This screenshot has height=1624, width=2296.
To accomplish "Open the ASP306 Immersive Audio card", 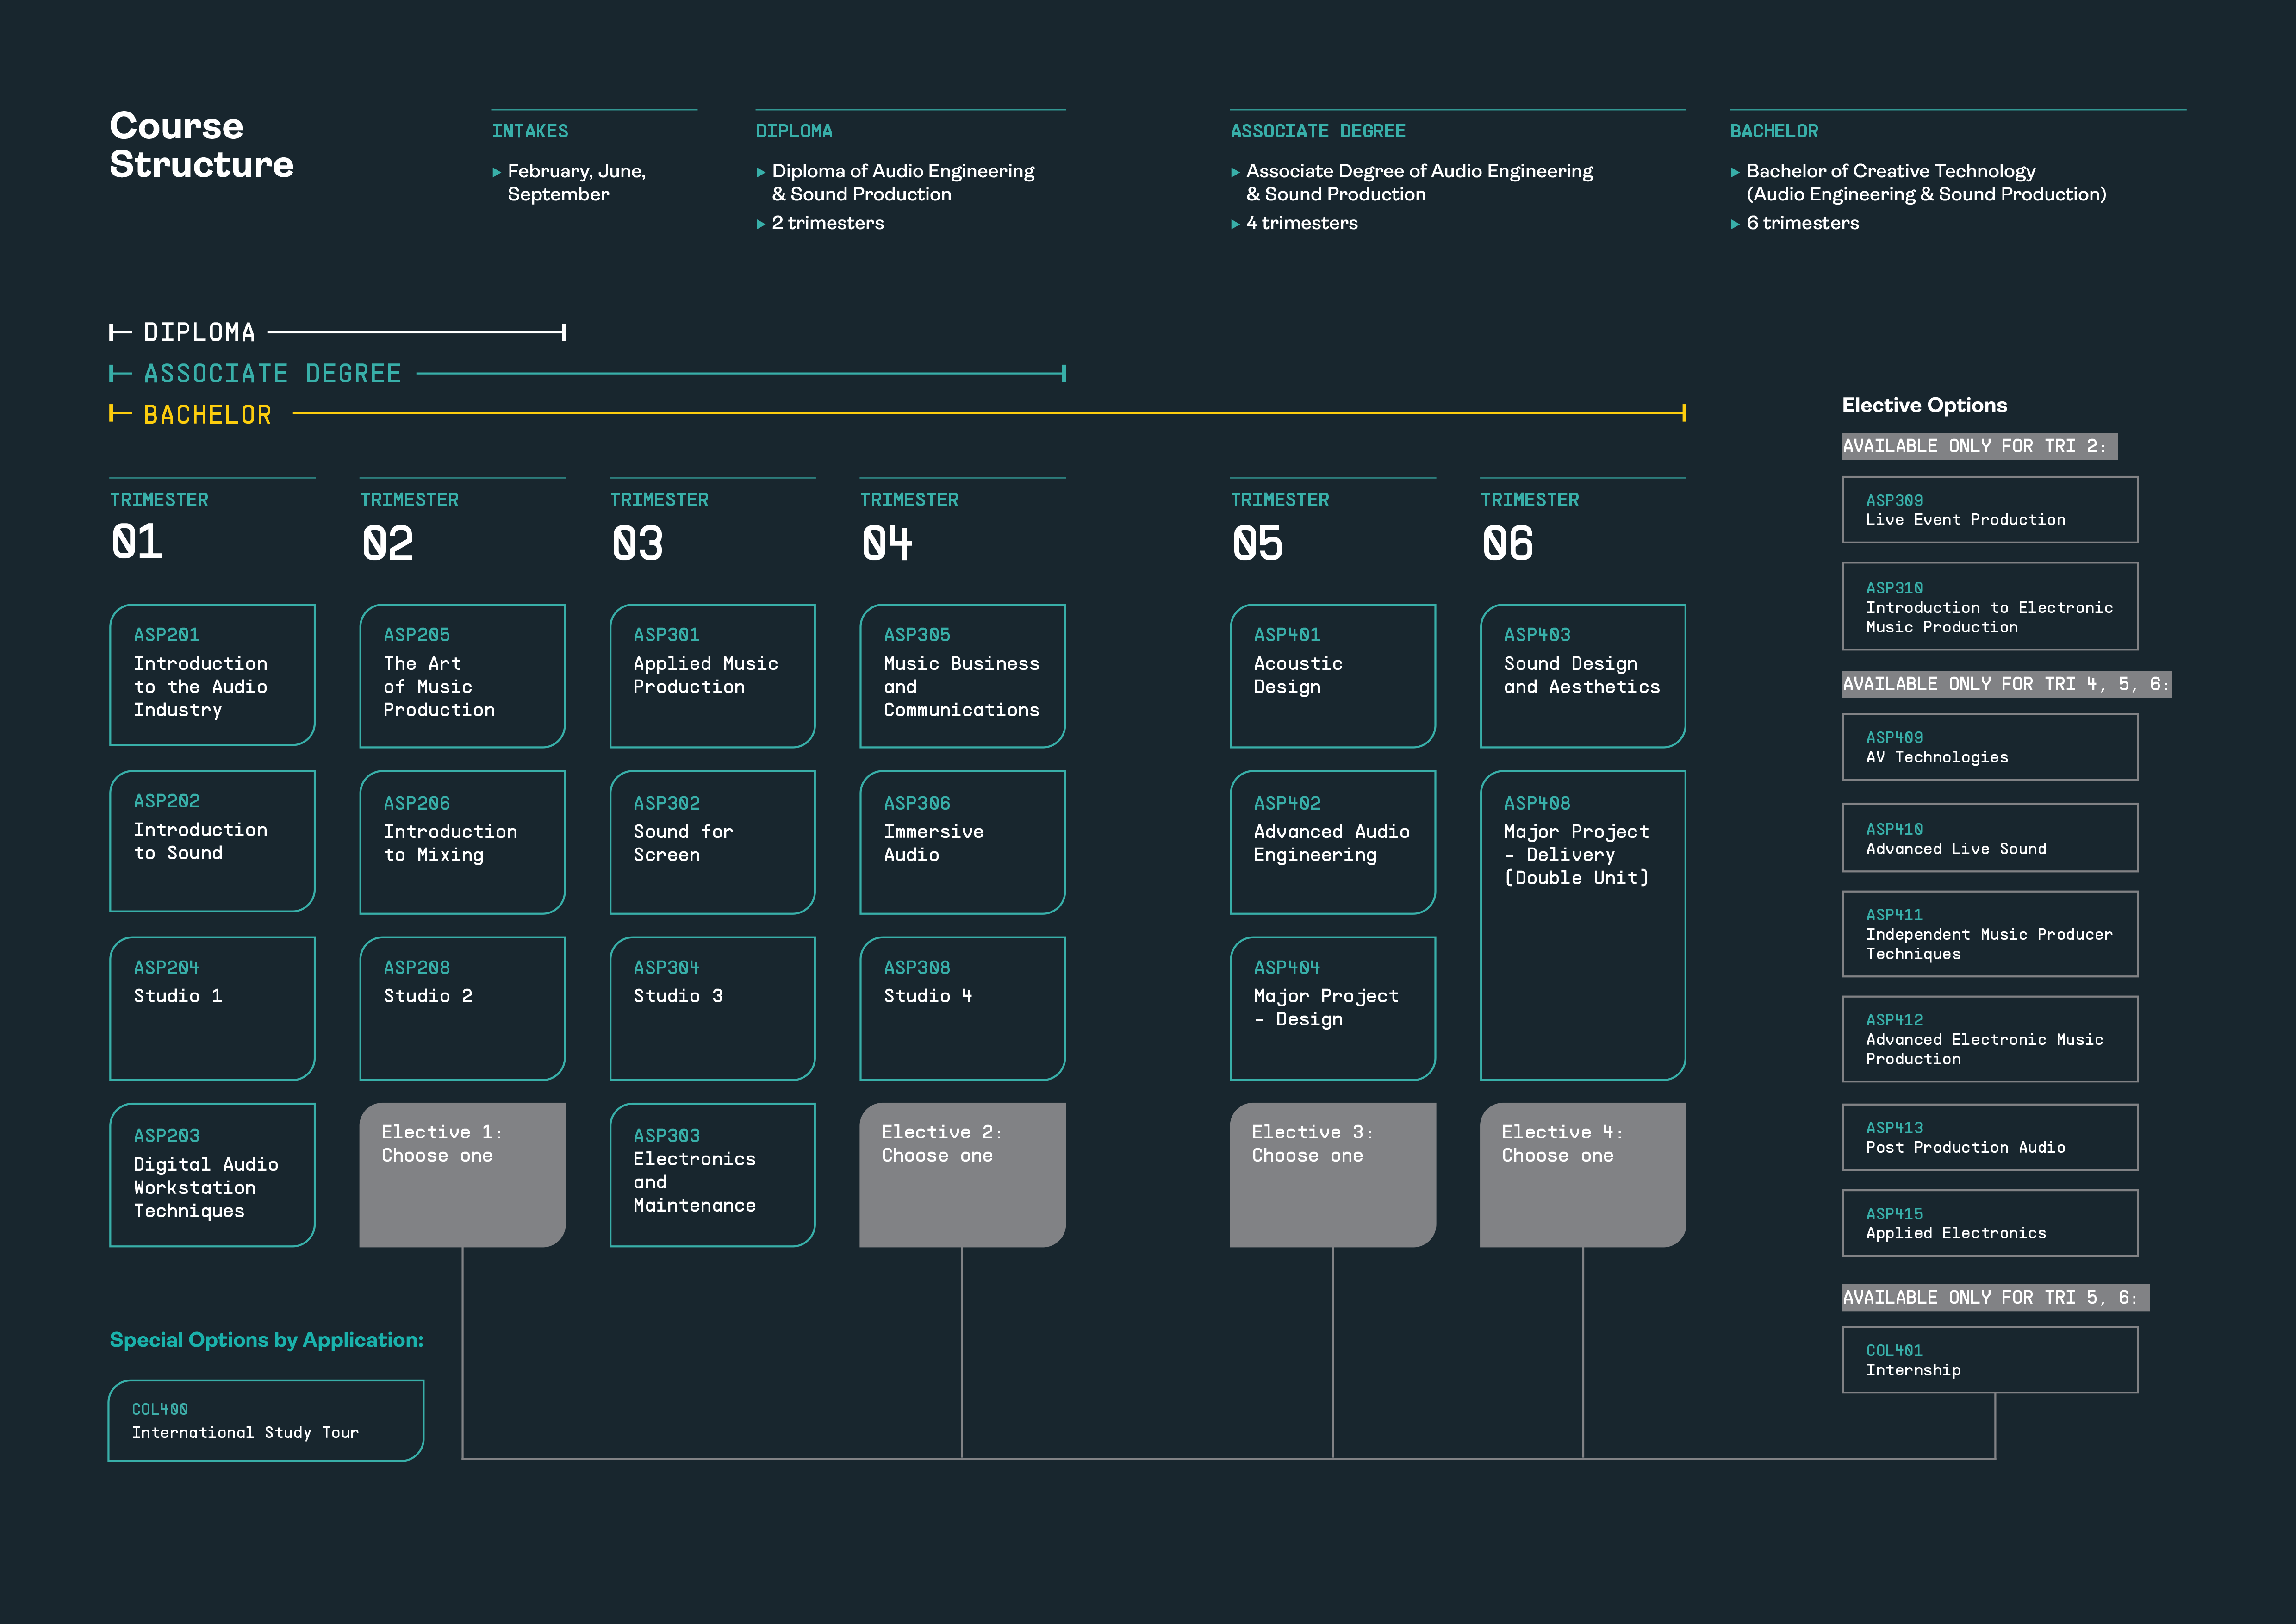I will (962, 842).
